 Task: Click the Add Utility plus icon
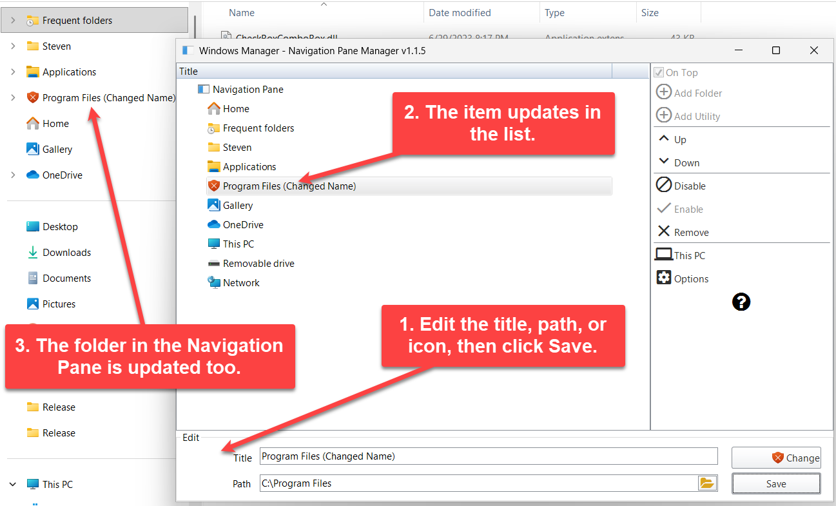(663, 115)
